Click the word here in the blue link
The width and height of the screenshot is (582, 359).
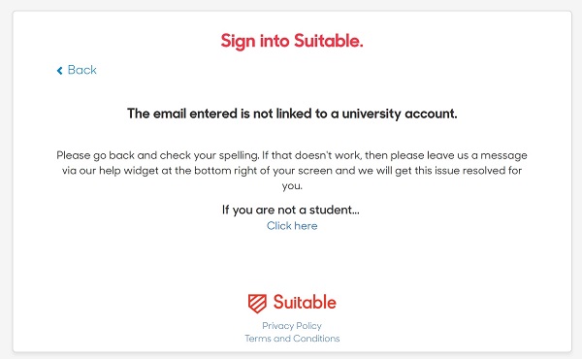pyautogui.click(x=306, y=226)
